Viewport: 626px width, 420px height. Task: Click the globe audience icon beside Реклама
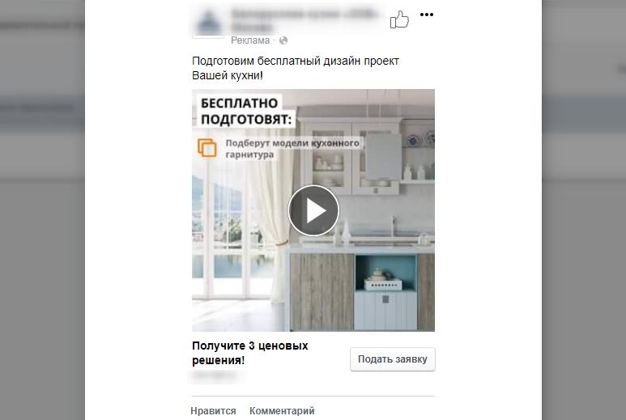click(x=283, y=40)
